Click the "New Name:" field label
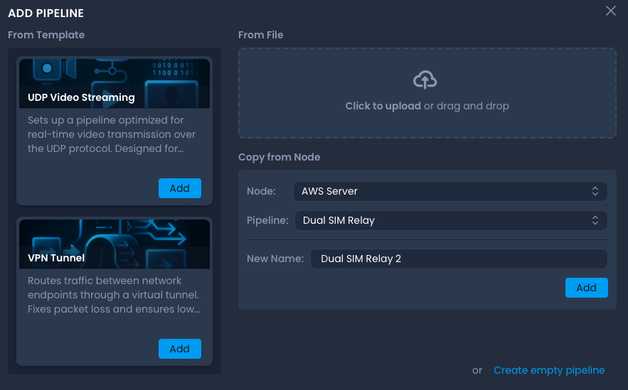This screenshot has height=390, width=628. click(275, 259)
